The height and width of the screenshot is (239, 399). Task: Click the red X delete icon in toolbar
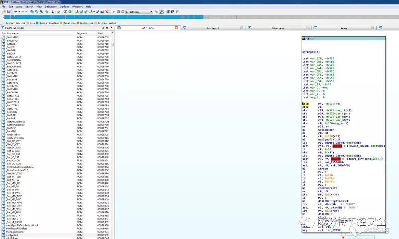coord(107,12)
